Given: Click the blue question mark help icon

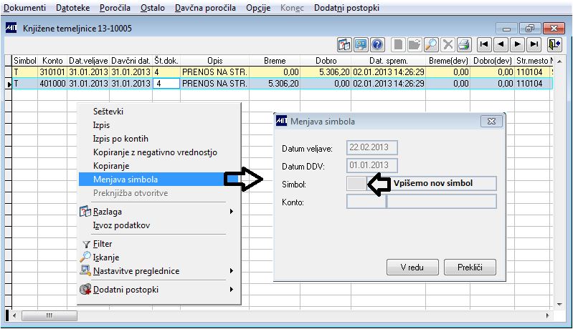Looking at the screenshot, I should [x=377, y=44].
